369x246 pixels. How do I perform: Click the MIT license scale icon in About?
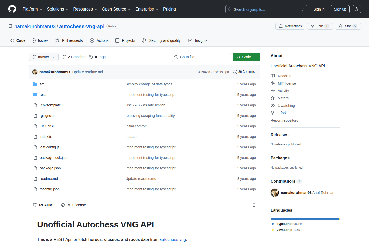[x=273, y=83]
